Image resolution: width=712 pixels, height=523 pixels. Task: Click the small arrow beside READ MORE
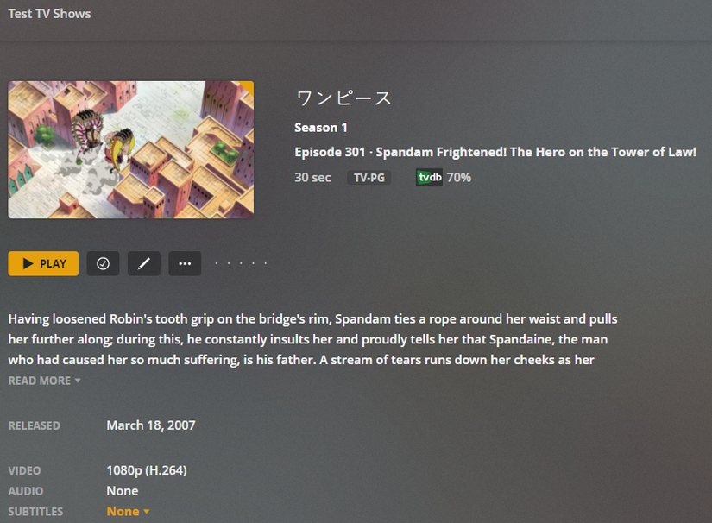point(78,381)
